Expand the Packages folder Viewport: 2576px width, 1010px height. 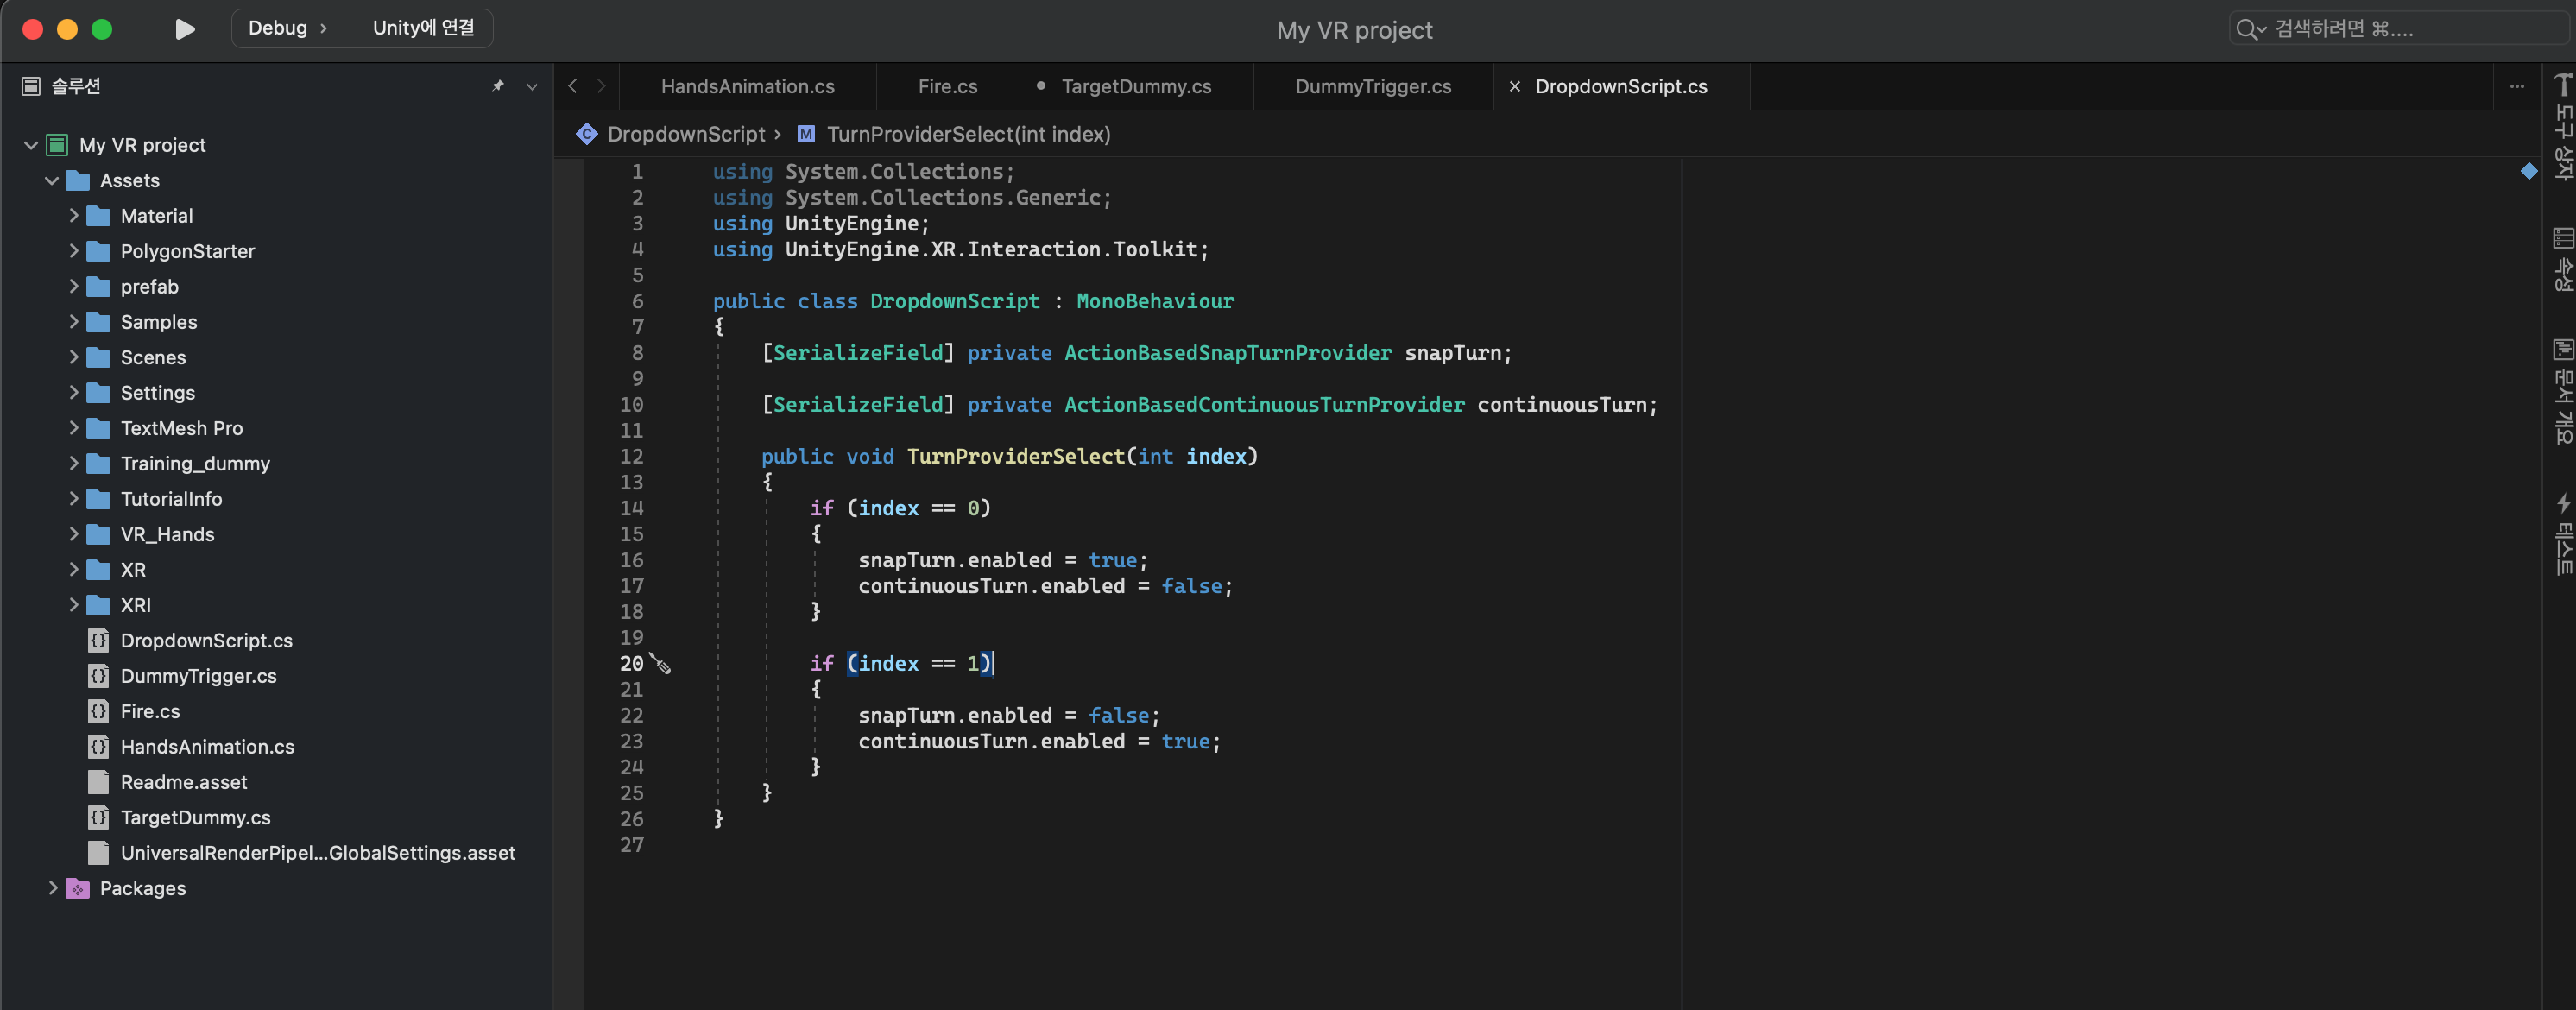coord(52,888)
